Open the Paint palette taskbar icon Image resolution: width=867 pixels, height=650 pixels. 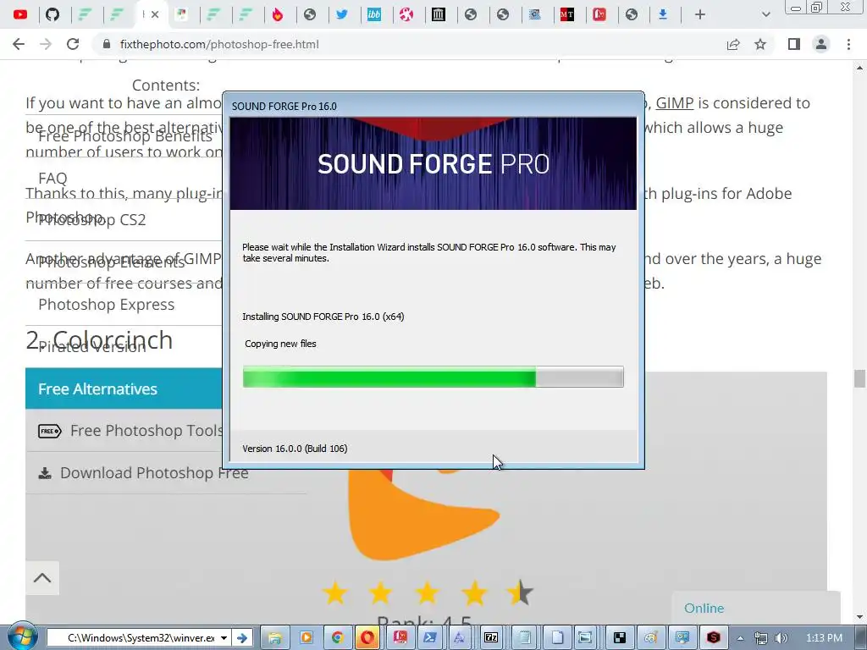click(x=651, y=638)
